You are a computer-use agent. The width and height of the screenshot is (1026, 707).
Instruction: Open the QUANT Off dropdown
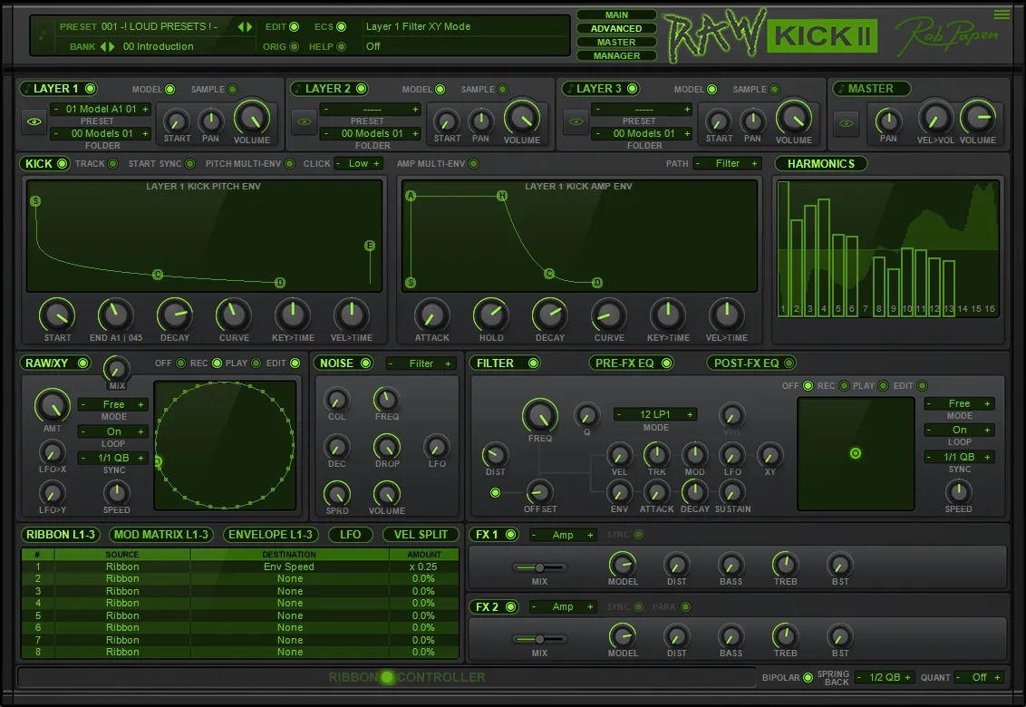(x=979, y=678)
